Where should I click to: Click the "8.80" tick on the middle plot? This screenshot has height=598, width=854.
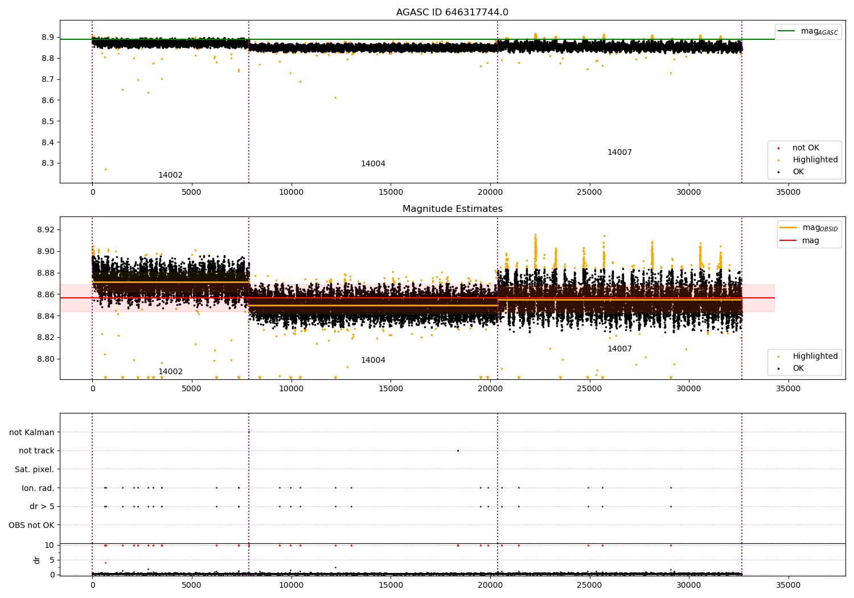click(46, 359)
